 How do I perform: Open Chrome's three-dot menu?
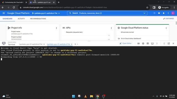click(x=174, y=7)
